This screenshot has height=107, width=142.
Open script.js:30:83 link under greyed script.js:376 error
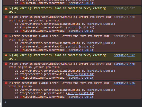pyautogui.click(x=81, y=50)
